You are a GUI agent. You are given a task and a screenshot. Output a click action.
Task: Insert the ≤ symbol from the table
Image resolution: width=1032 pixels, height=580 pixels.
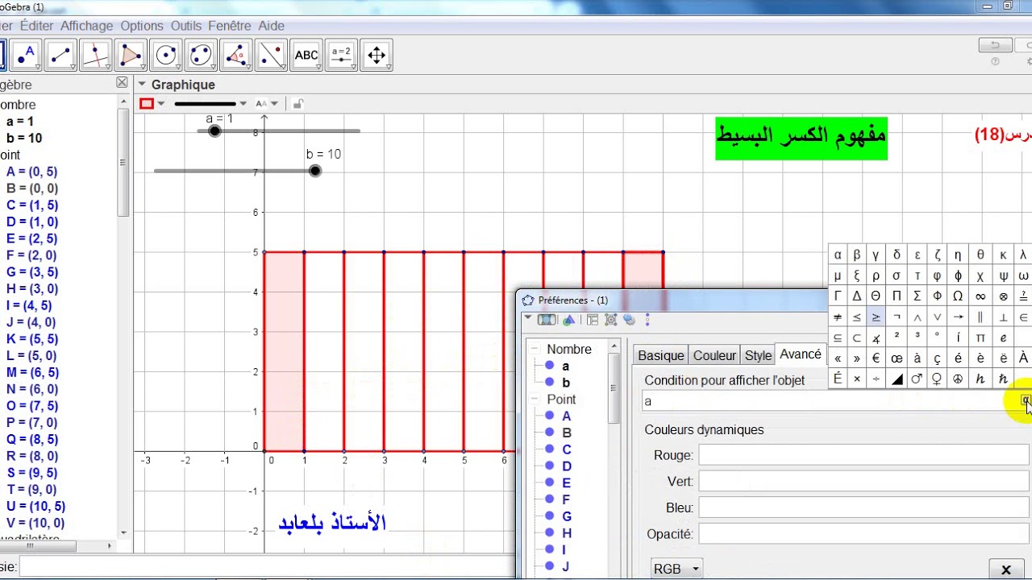pos(856,317)
